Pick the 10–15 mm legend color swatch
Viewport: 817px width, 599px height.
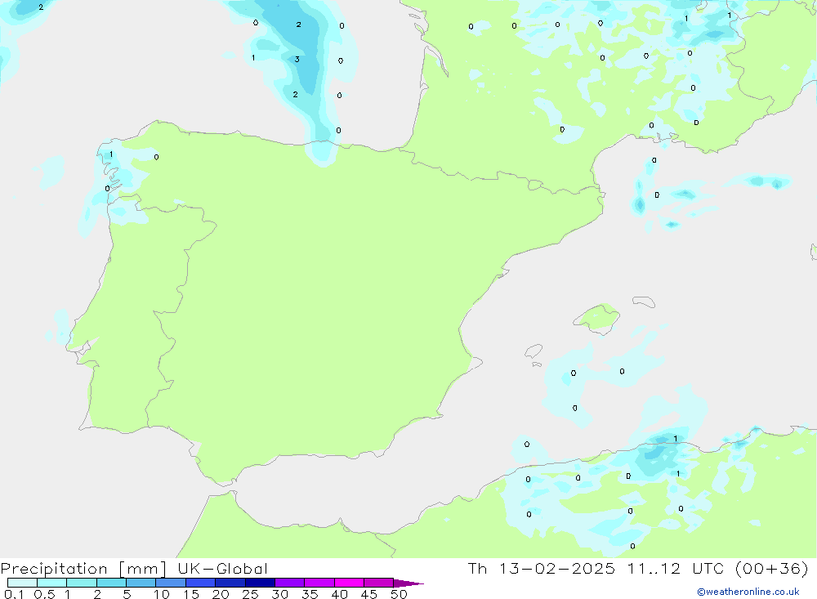click(x=171, y=583)
